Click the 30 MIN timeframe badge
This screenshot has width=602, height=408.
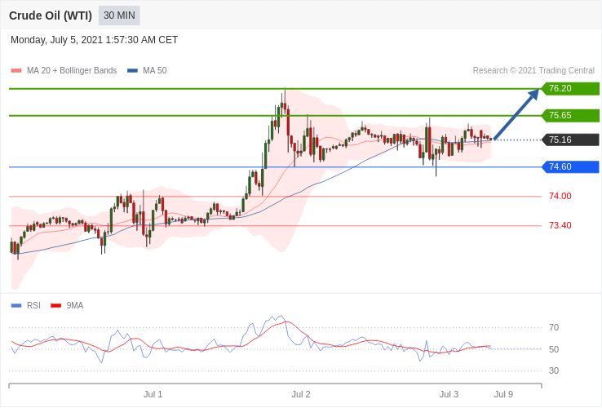[119, 16]
